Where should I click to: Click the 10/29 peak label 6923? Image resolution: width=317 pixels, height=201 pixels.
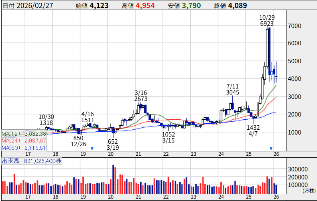tap(266, 24)
